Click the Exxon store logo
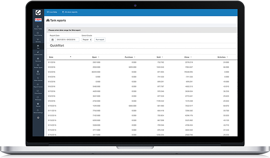Screen dimensions: 270x158 pyautogui.click(x=38, y=20)
